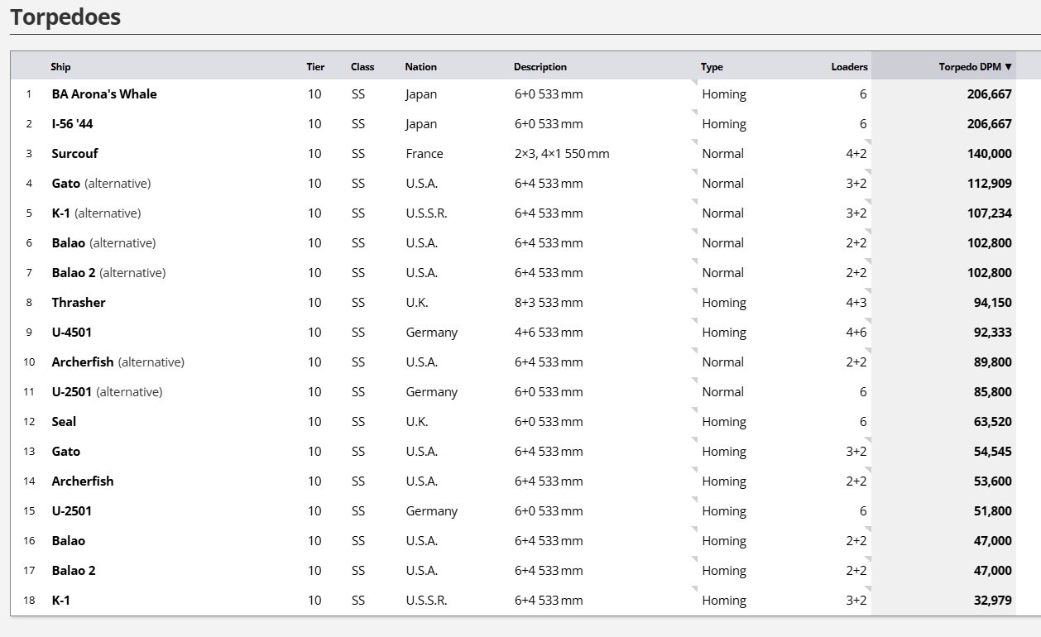Click the Thrasher ship name
Image resolution: width=1041 pixels, height=637 pixels.
pos(79,303)
